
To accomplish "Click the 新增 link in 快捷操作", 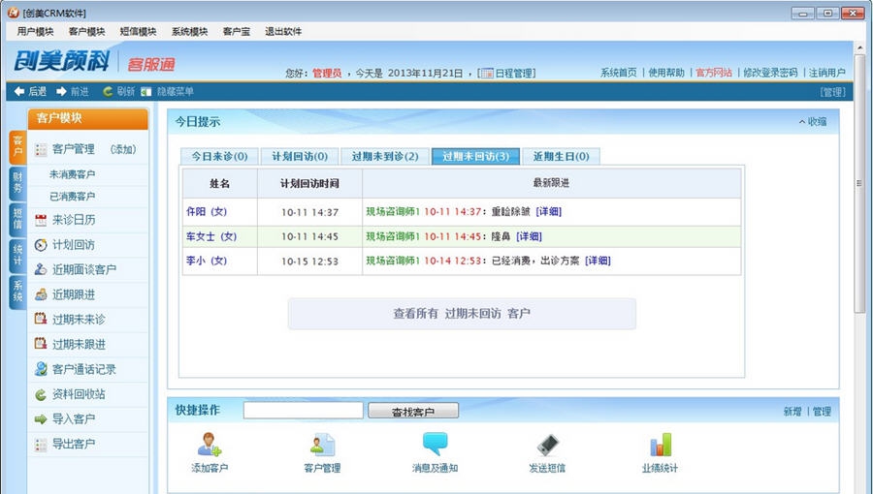I will tap(792, 412).
